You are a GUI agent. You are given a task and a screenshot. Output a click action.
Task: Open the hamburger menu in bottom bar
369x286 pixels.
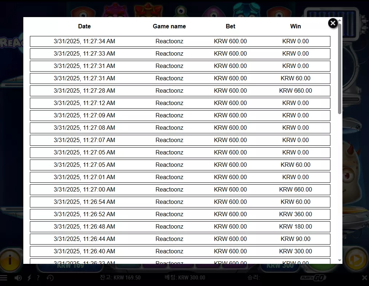[4, 278]
